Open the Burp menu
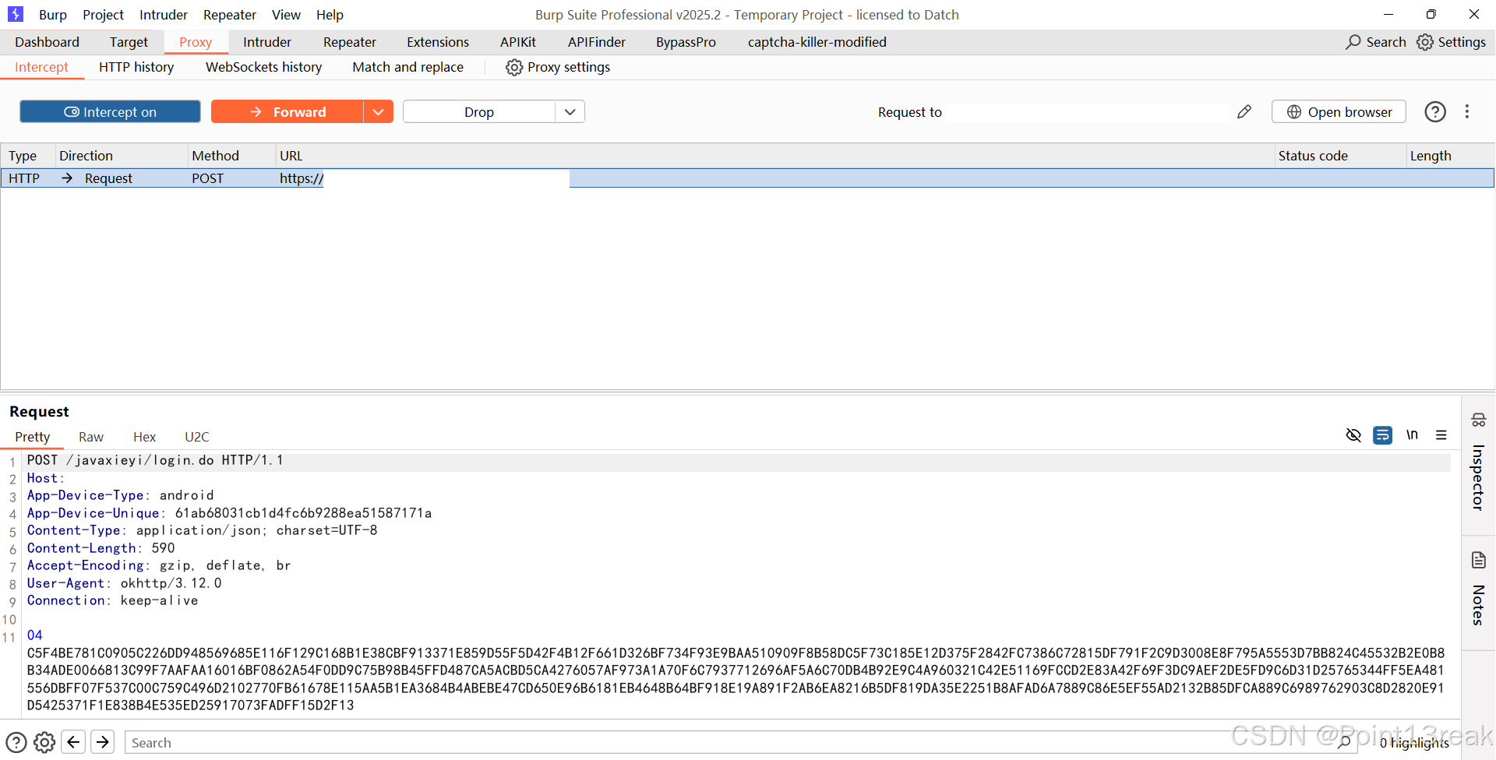Image resolution: width=1496 pixels, height=760 pixels. [x=53, y=15]
